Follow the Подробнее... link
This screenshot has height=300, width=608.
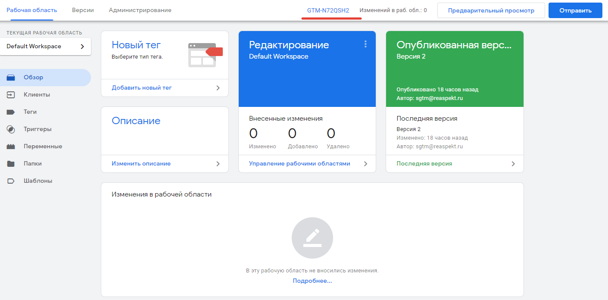[312, 281]
